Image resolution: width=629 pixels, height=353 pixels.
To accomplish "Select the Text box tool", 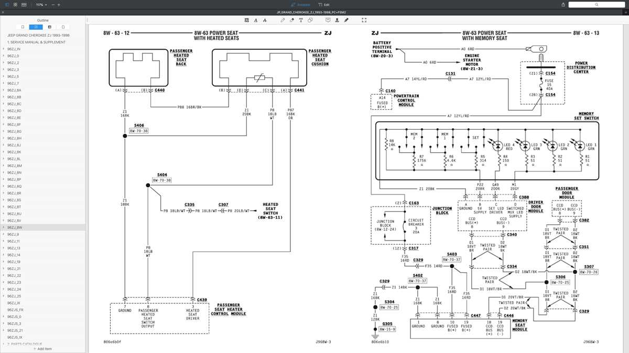I will click(301, 20).
